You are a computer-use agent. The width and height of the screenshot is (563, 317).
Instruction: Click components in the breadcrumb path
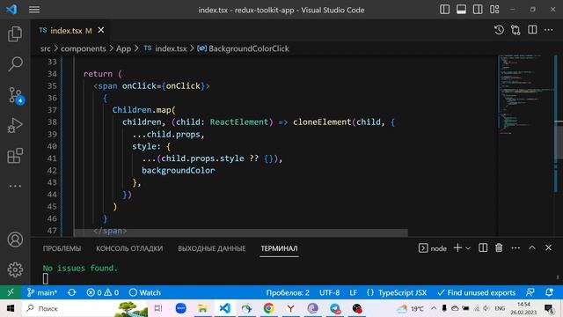pos(84,48)
